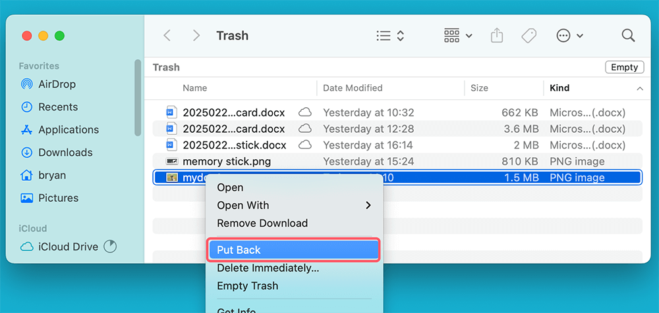This screenshot has height=313, width=659.
Task: Click the Word document icon for the 662 KB file
Action: coord(171,112)
